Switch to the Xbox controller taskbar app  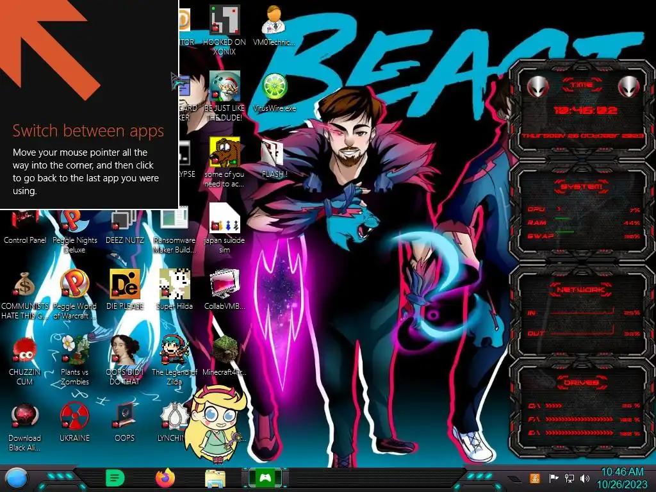pos(265,478)
